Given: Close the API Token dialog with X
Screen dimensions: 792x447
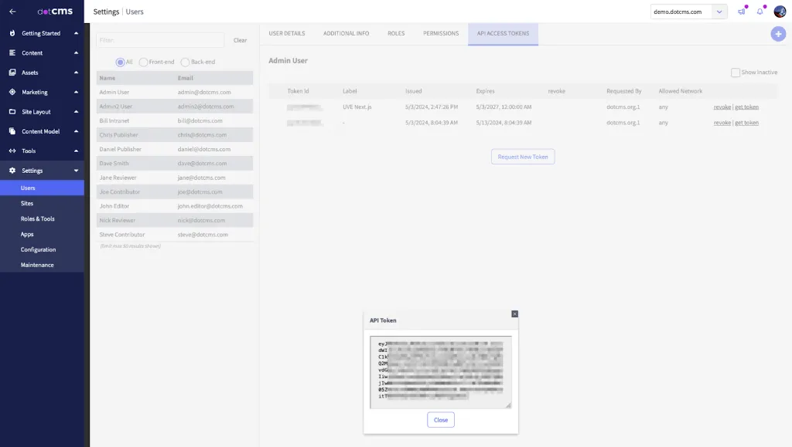Looking at the screenshot, I should click(514, 313).
